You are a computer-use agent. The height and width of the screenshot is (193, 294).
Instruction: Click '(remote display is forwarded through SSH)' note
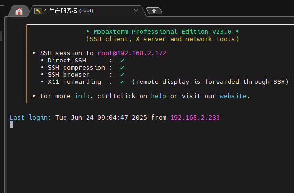[210, 81]
